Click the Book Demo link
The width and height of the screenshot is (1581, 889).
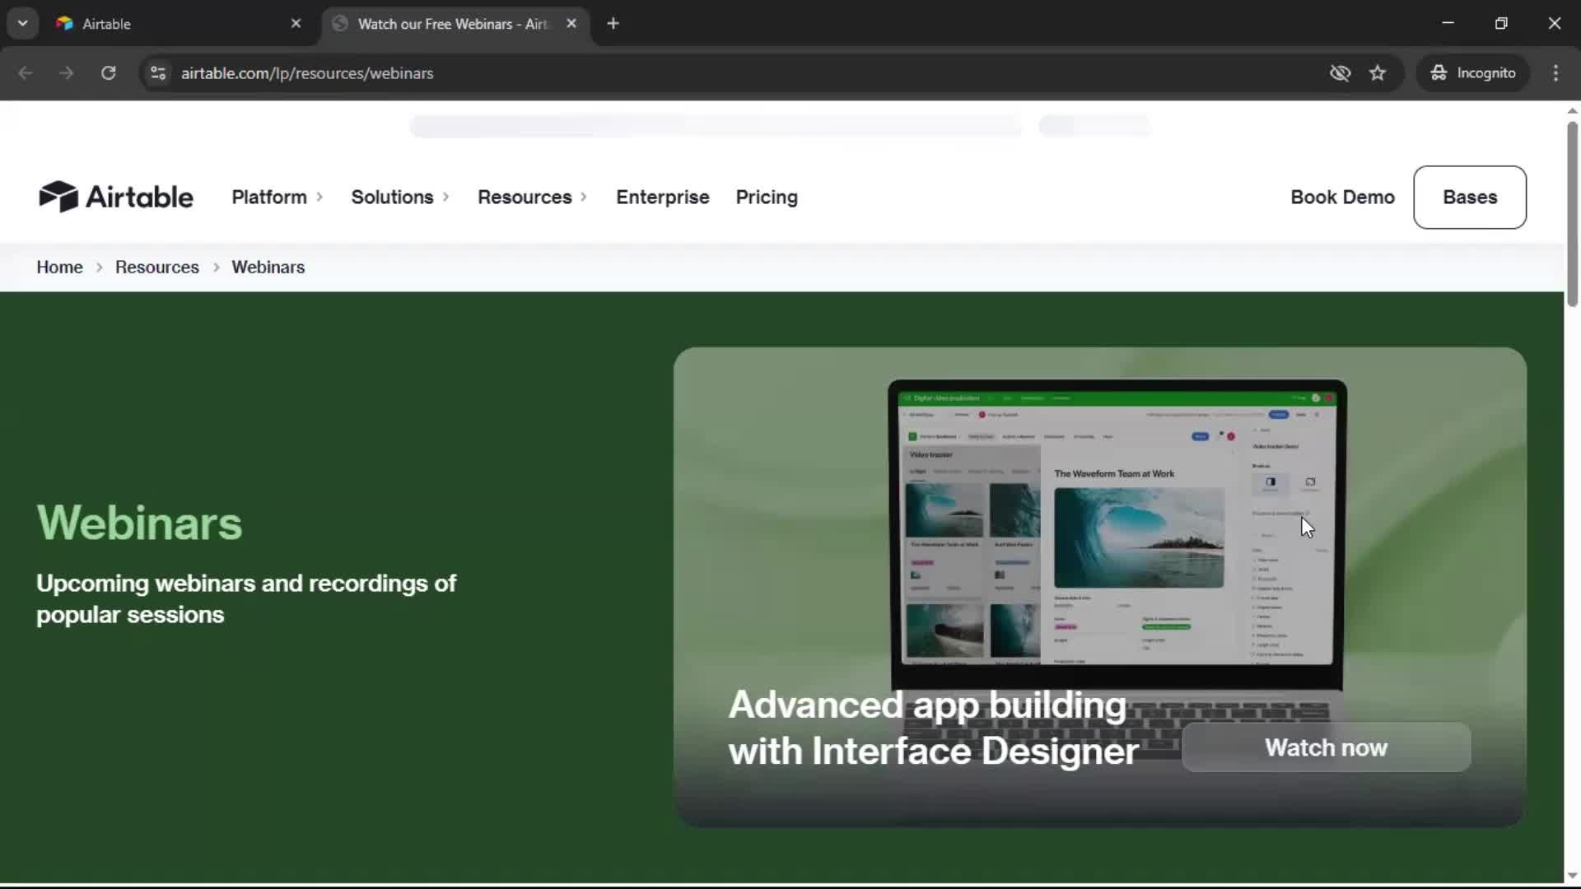pyautogui.click(x=1342, y=198)
